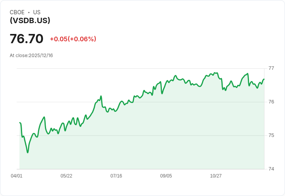Select the CBOE exchange label

17,12
